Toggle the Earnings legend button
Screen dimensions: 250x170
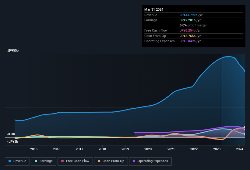[x=44, y=161]
